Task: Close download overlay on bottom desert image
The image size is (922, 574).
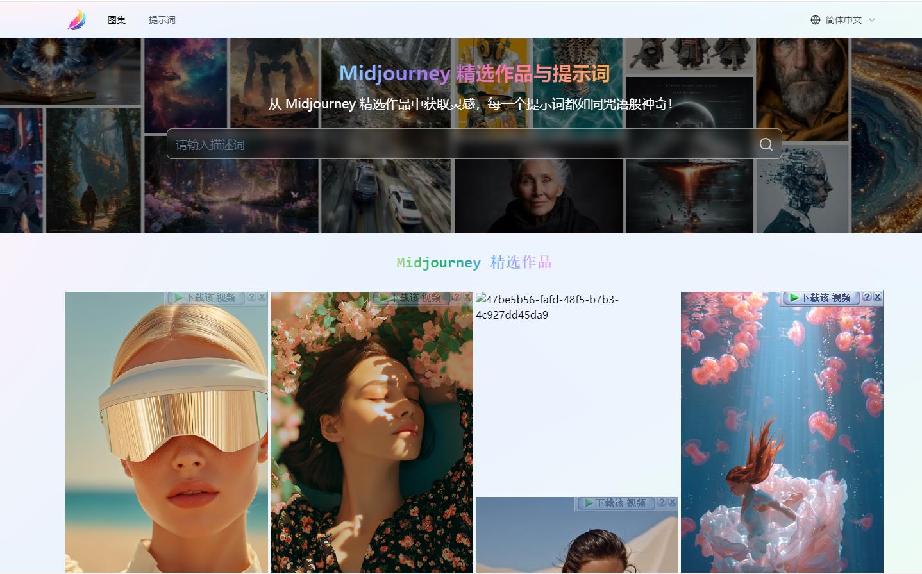Action: click(x=672, y=503)
